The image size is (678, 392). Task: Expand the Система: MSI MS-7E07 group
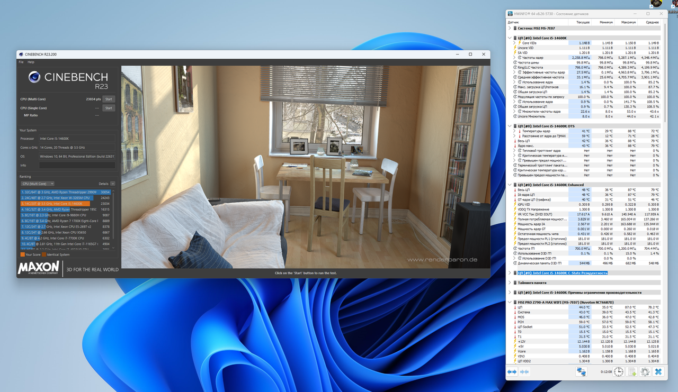[x=510, y=28]
